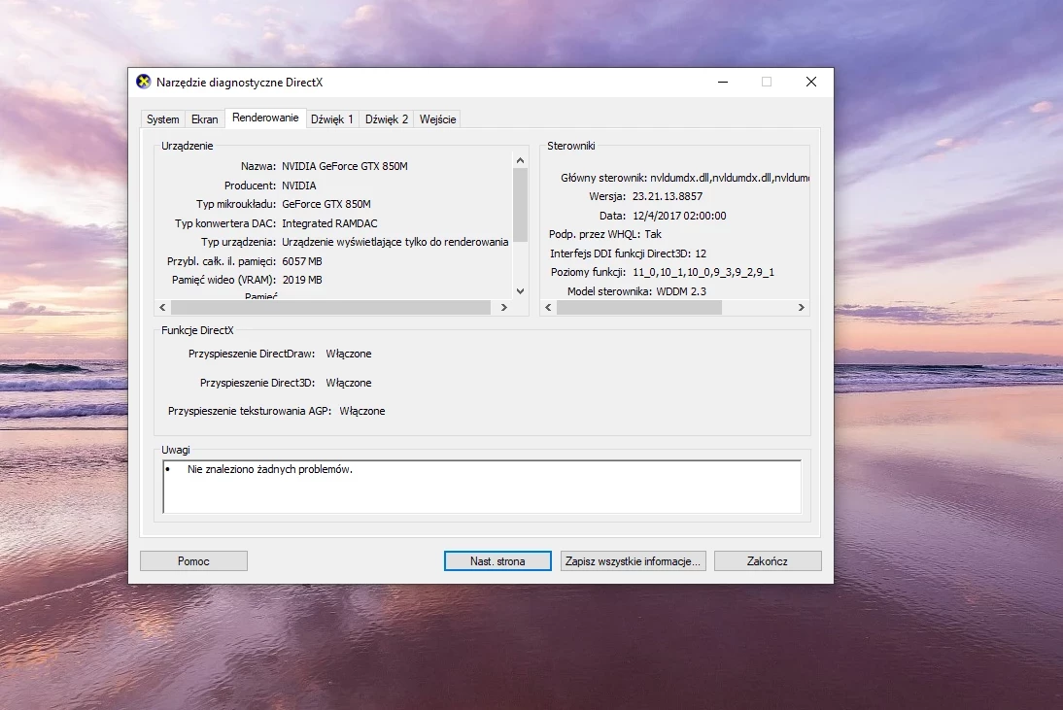Click the 2019 MB VRAM value
Viewport: 1063px width, 710px height.
(301, 279)
